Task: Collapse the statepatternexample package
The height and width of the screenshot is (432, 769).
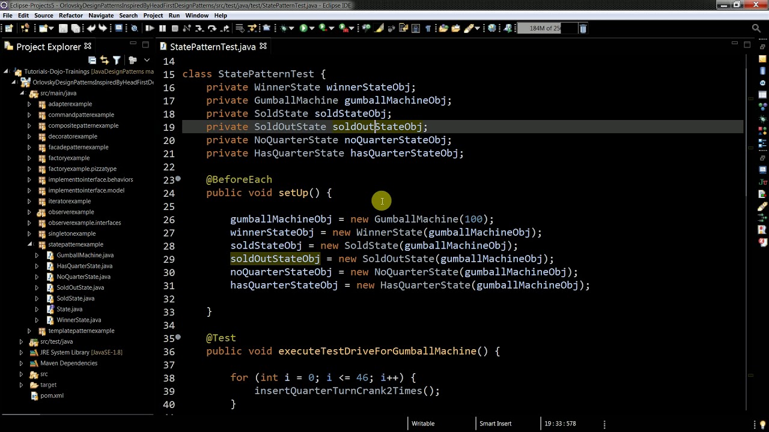Action: pos(29,244)
